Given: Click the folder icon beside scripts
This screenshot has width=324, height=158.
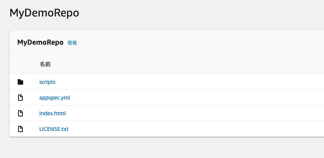Looking at the screenshot, I should point(20,82).
